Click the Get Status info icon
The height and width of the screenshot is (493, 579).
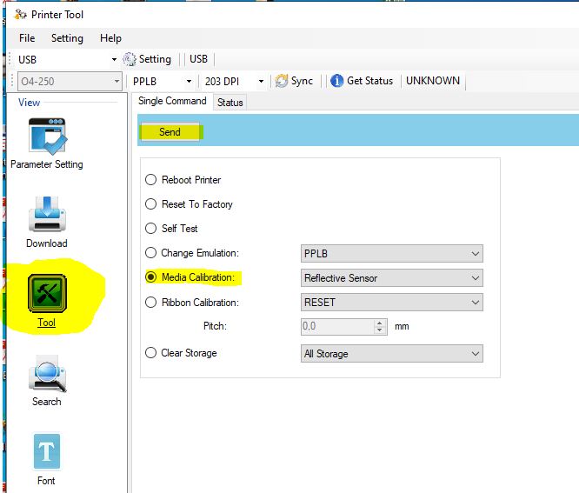click(x=336, y=81)
